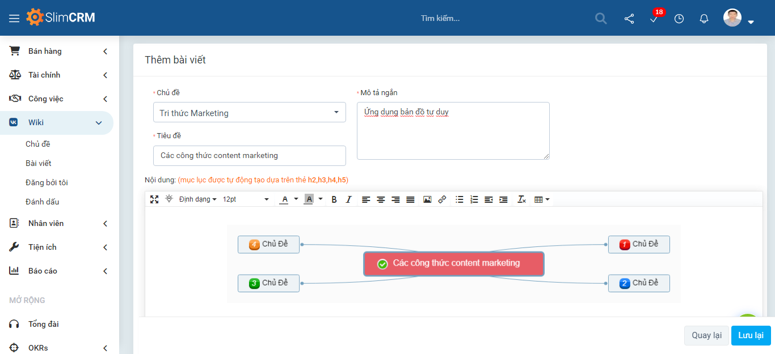Click the Tiêu đề title input field

(249, 156)
